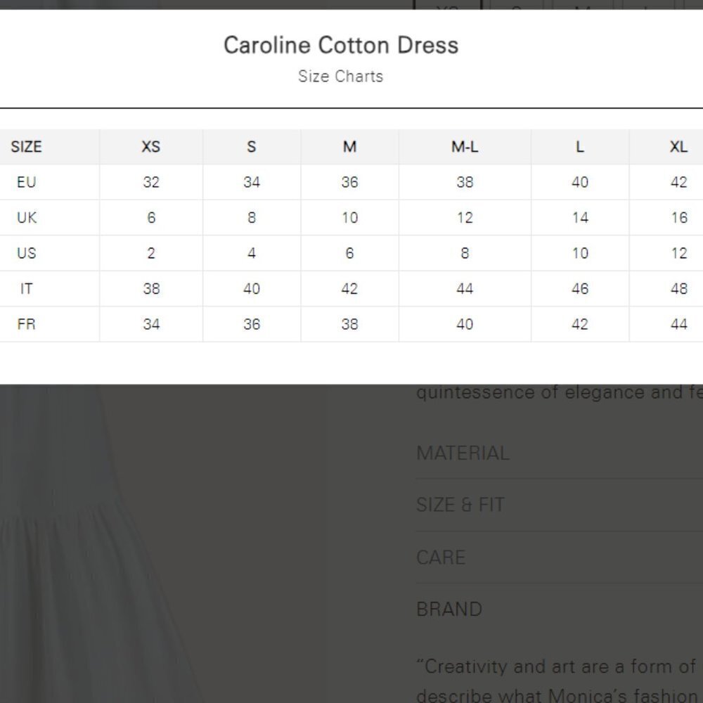Click UK size 14 in L column

(580, 217)
